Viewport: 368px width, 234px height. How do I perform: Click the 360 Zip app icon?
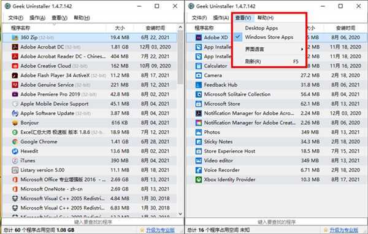tap(15, 37)
